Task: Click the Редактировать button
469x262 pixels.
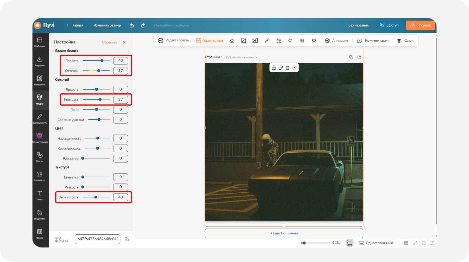Action: 174,41
